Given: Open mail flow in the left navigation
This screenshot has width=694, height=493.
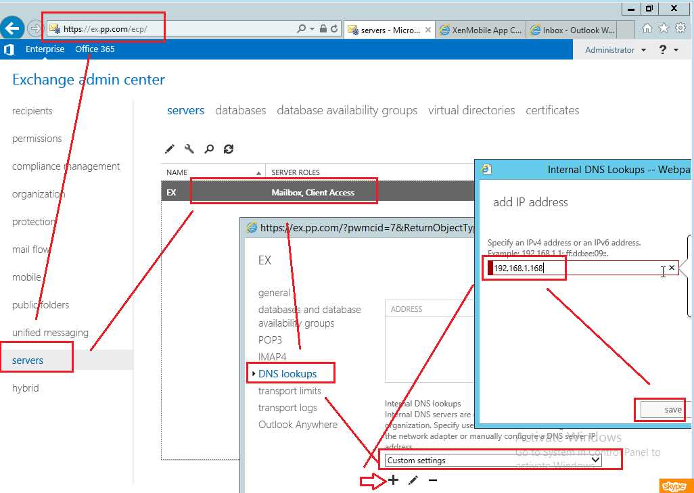Looking at the screenshot, I should 30,250.
